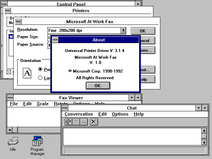Screen dimensions: 212x159
Task: Click the partially hidden Cancel button
Action: [148, 41]
